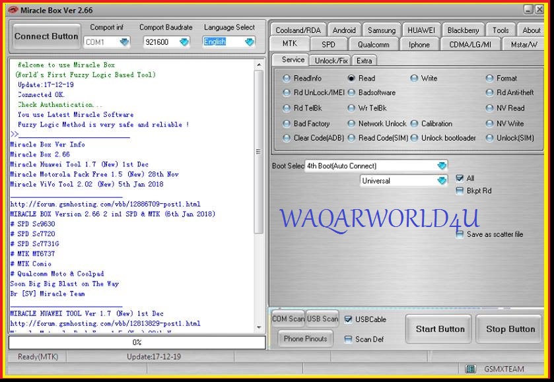
Task: Select the Rd TelBk option
Action: tap(287, 108)
